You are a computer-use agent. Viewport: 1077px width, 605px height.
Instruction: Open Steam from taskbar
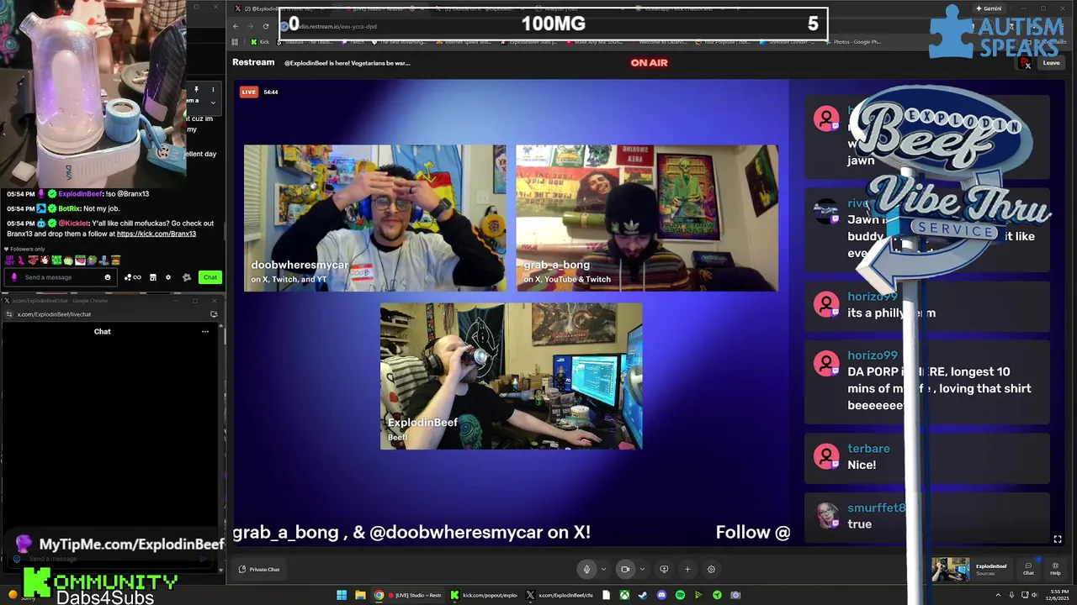pos(643,595)
